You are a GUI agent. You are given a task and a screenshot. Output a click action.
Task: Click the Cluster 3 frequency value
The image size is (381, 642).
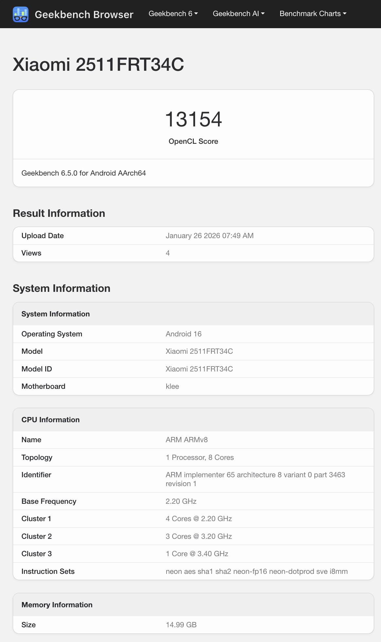(x=197, y=554)
